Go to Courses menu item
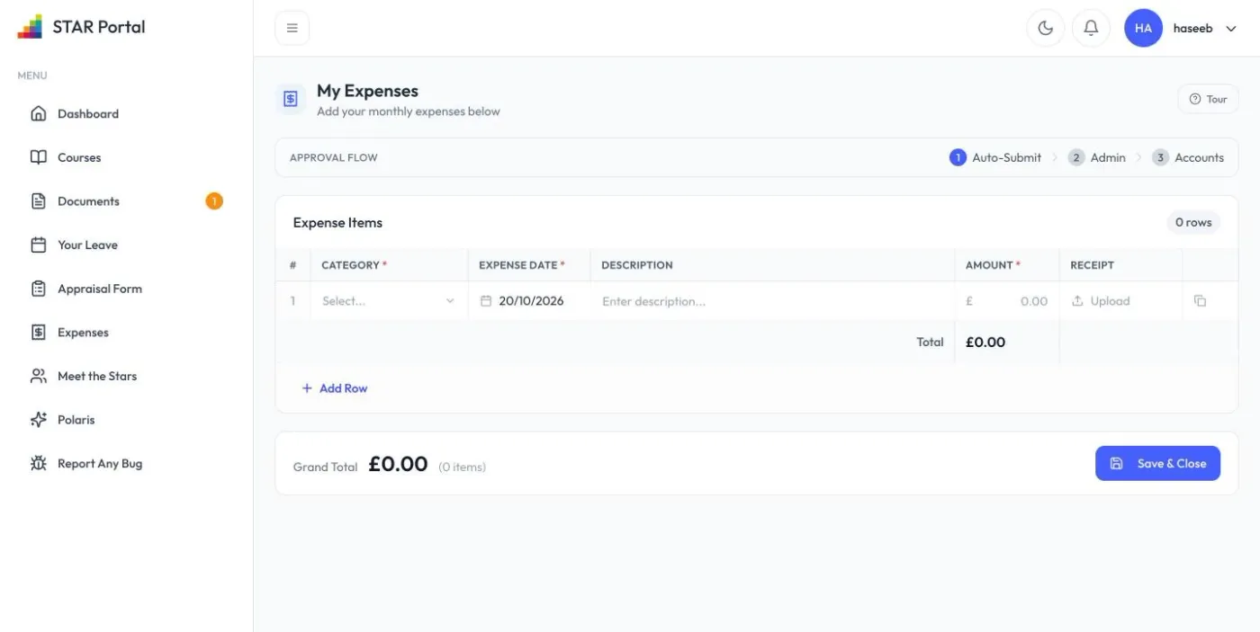1260x632 pixels. [x=126, y=157]
